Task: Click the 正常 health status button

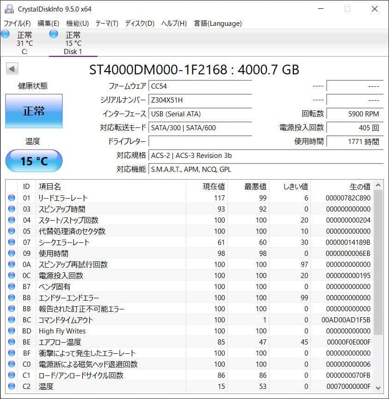Action: pyautogui.click(x=34, y=111)
